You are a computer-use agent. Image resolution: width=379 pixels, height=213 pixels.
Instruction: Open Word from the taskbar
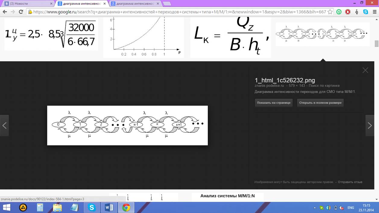click(x=109, y=207)
